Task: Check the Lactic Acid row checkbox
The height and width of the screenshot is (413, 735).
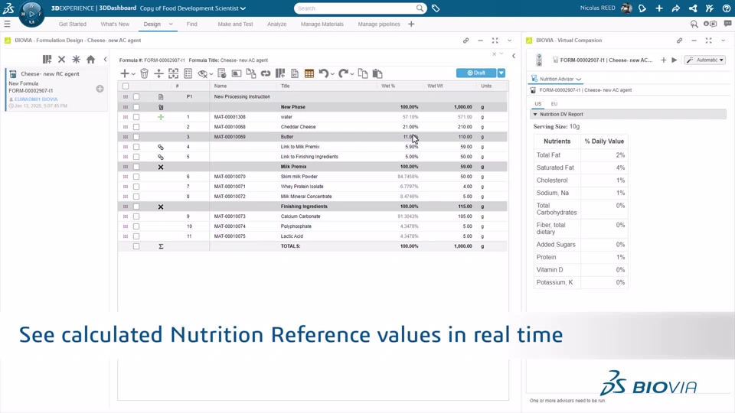Action: tap(136, 236)
